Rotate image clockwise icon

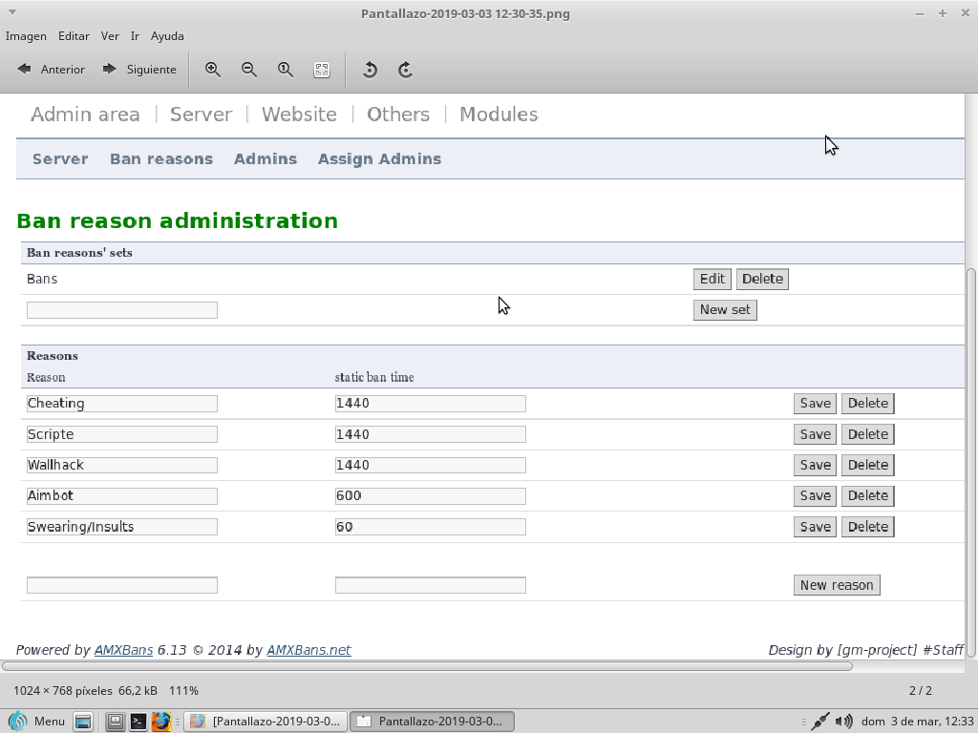click(x=405, y=69)
